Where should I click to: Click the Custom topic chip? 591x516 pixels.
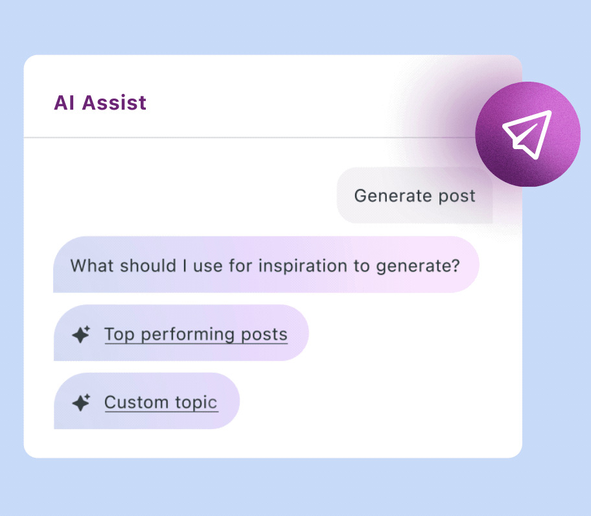pyautogui.click(x=147, y=401)
